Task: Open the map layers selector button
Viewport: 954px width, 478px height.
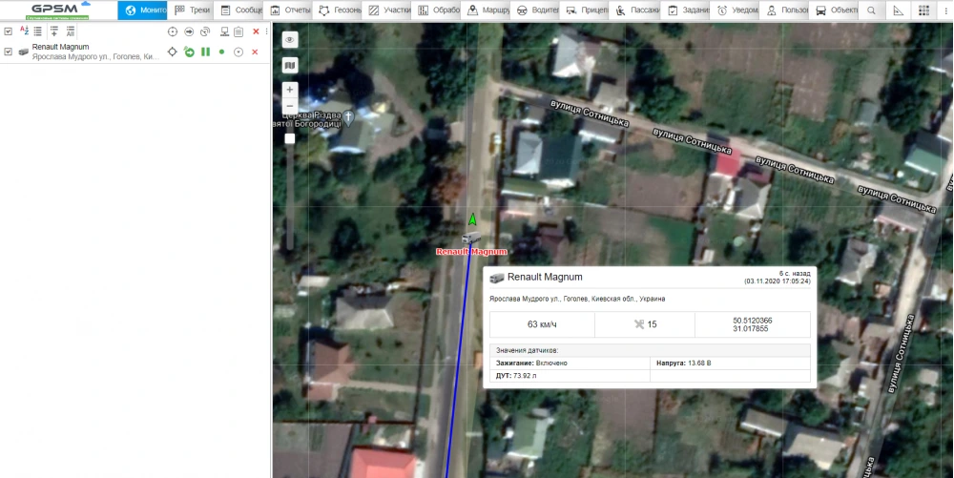Action: [290, 66]
